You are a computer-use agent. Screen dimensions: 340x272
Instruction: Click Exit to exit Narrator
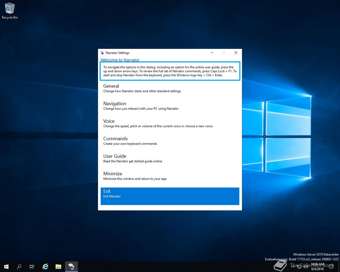[170, 196]
